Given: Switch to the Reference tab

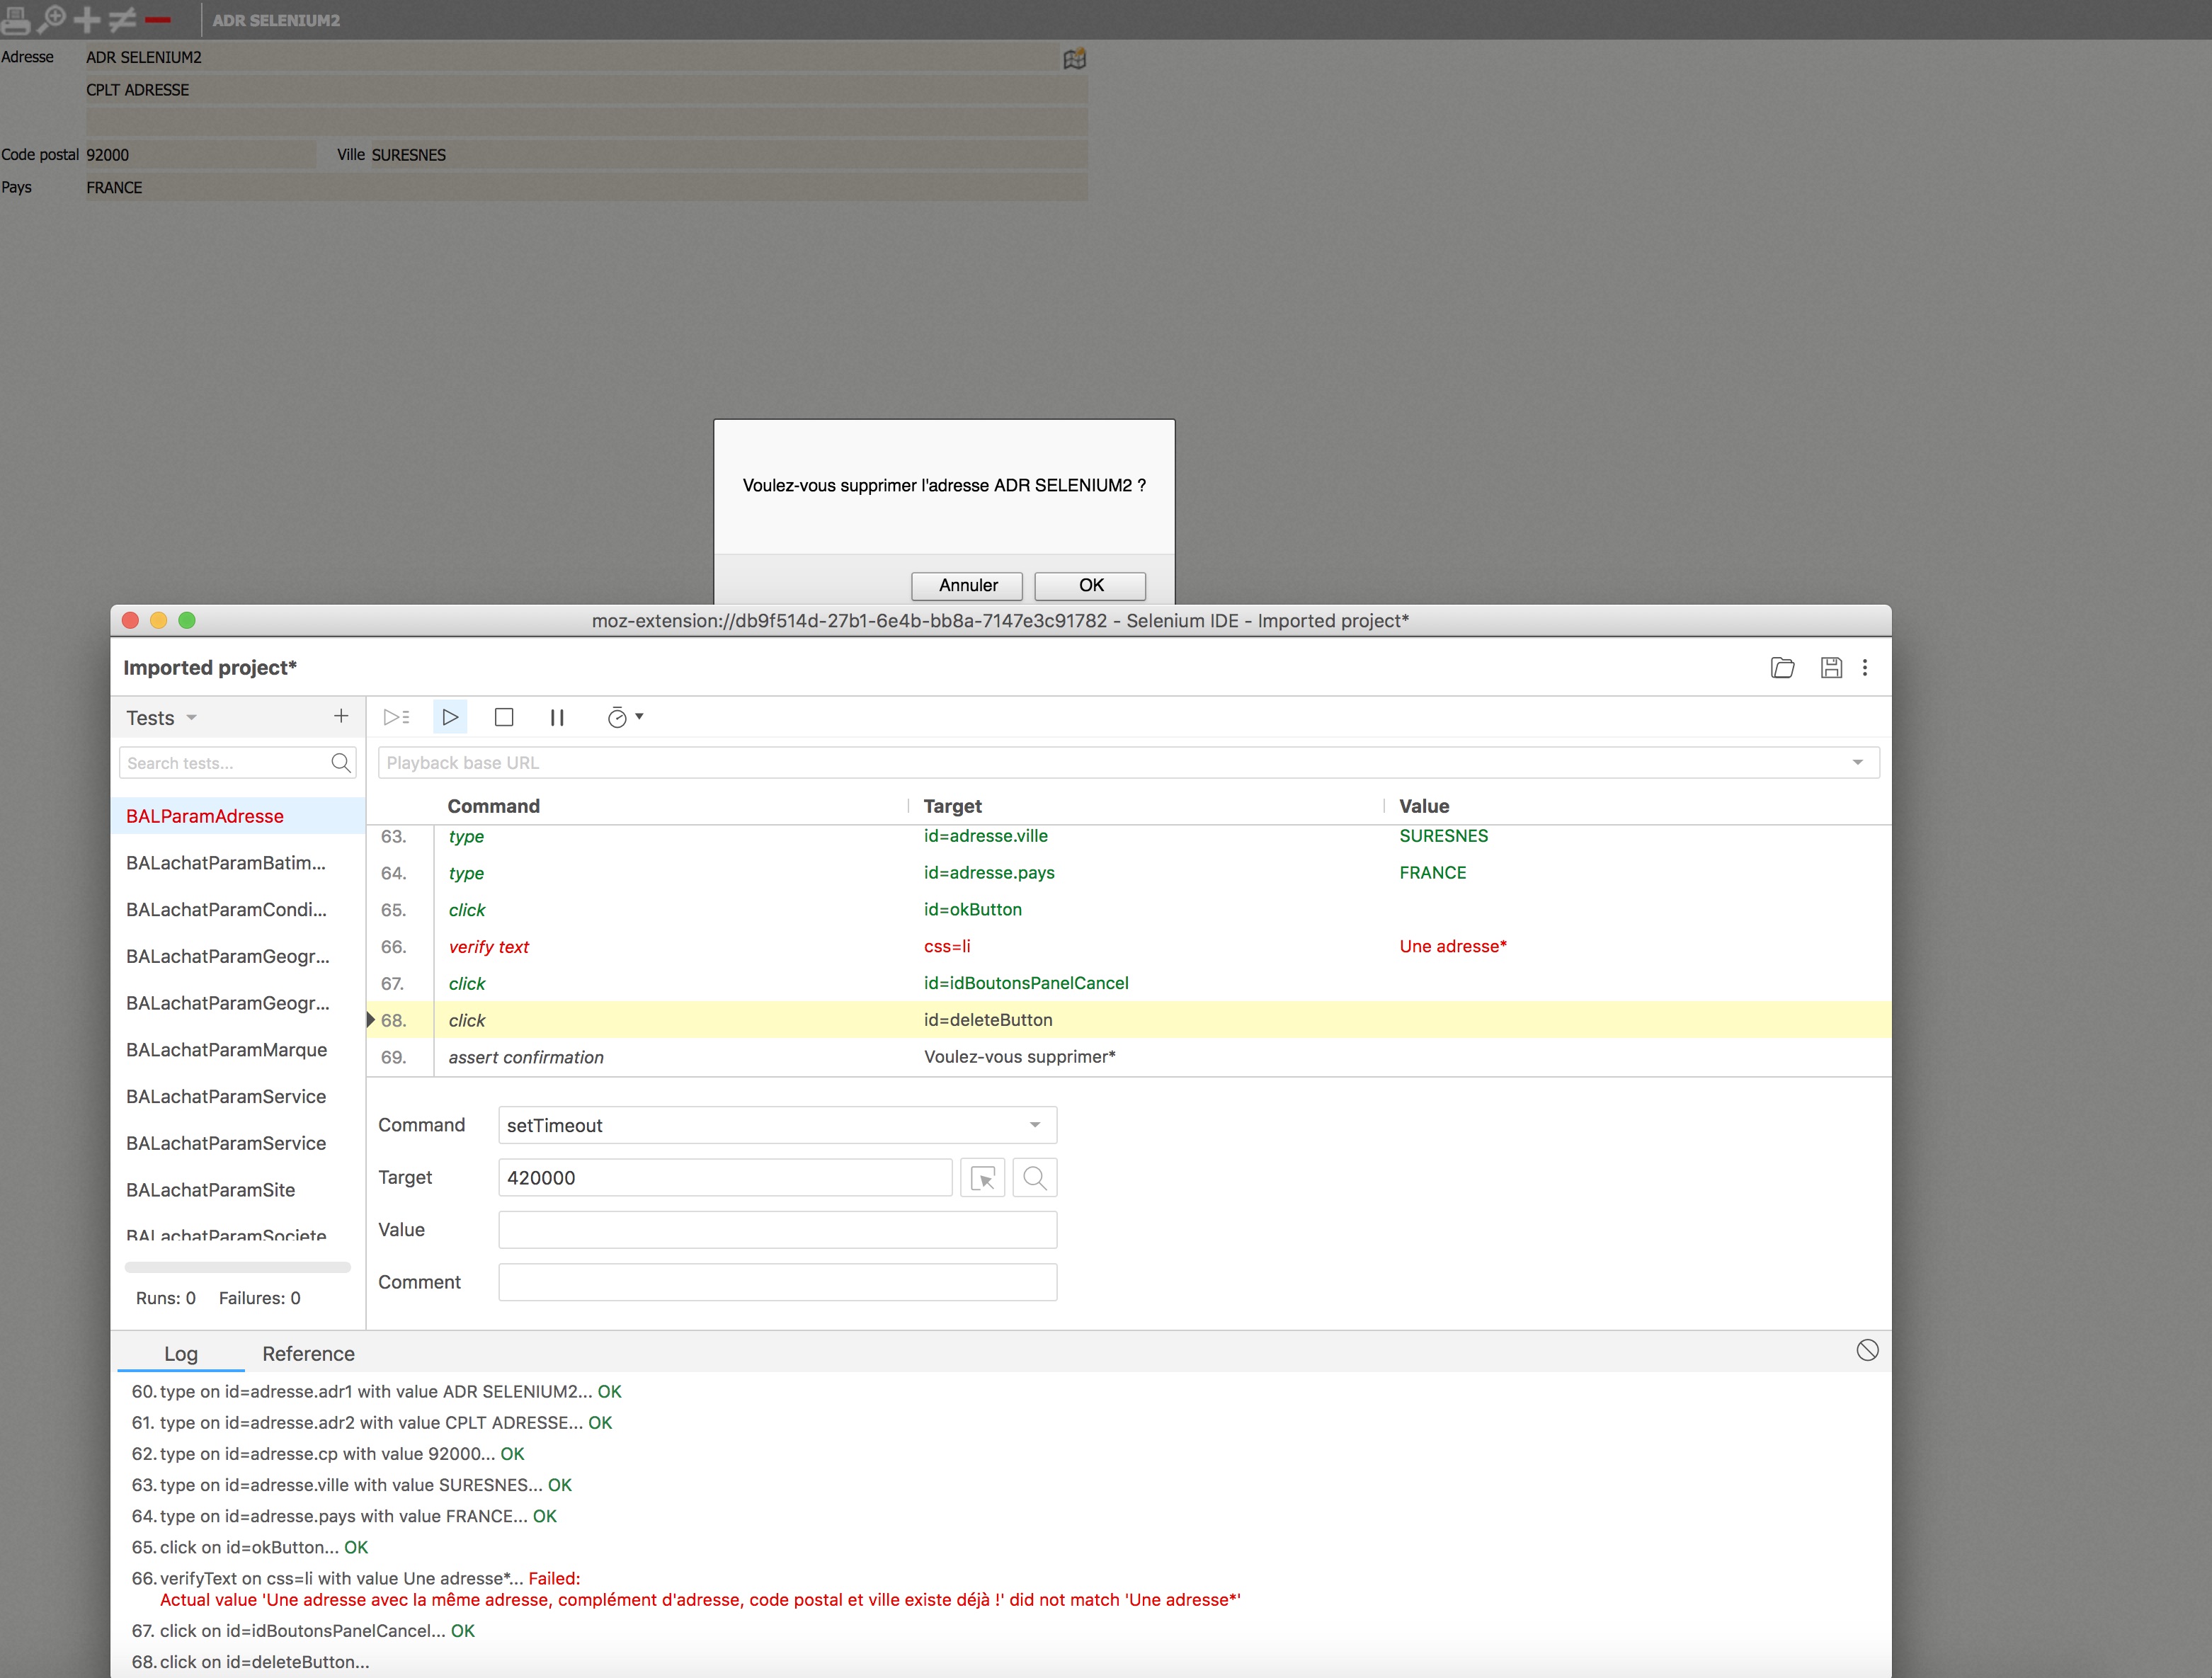Looking at the screenshot, I should (308, 1353).
